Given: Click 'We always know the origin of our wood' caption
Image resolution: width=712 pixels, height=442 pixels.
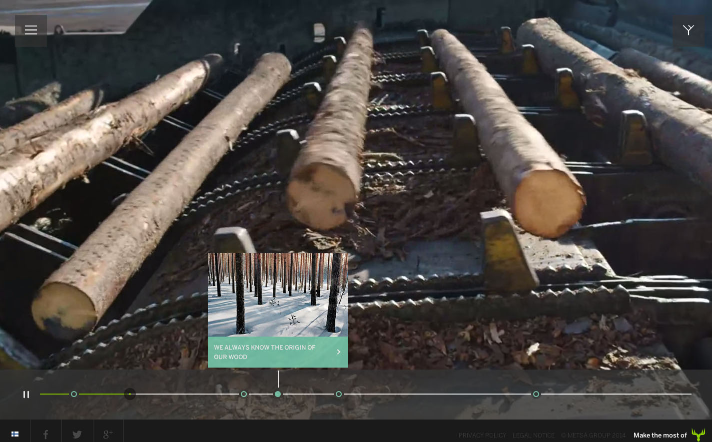Looking at the screenshot, I should (x=265, y=352).
